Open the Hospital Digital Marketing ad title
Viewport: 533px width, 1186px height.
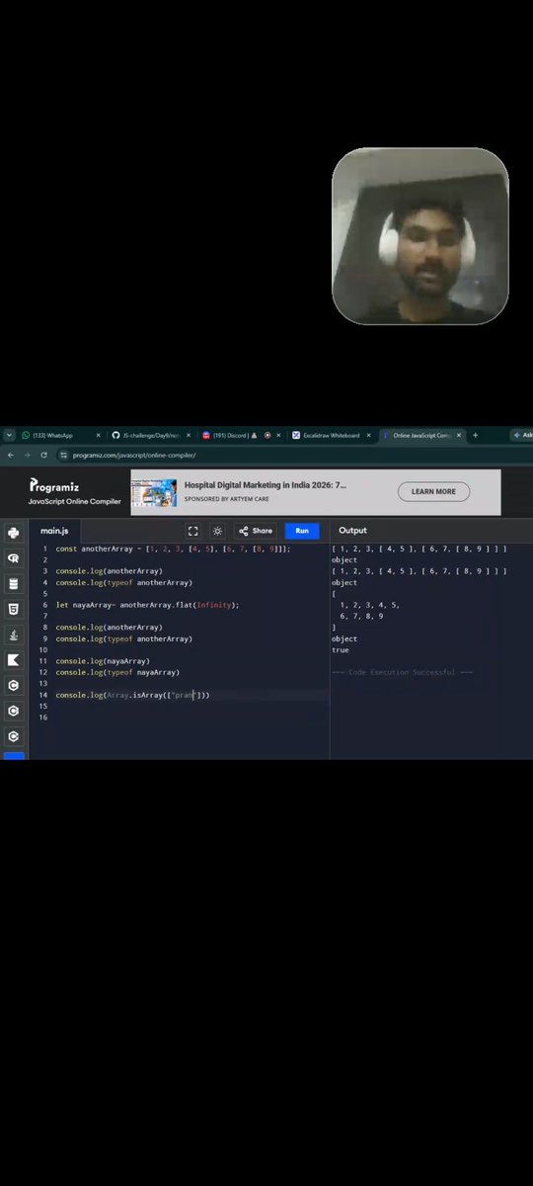pyautogui.click(x=266, y=485)
